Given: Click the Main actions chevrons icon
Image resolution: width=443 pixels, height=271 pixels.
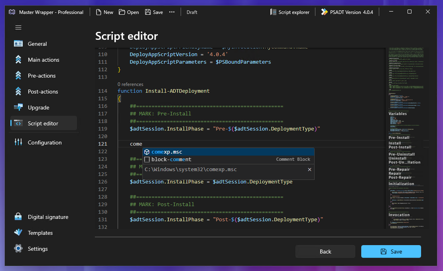Looking at the screenshot, I should (18, 60).
